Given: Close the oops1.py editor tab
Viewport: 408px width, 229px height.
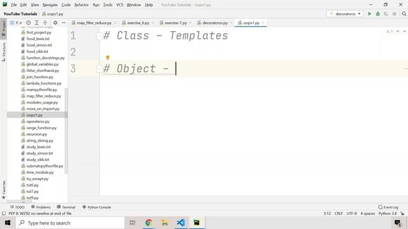Looking at the screenshot, I should click(x=263, y=23).
